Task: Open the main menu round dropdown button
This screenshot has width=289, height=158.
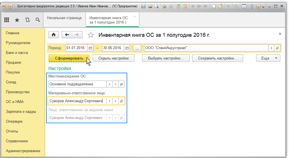Action: (10, 6)
